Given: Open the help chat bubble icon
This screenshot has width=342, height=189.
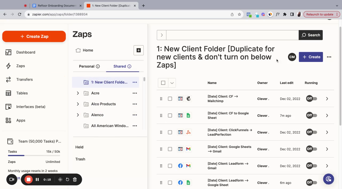Looking at the screenshot, I should point(329,179).
